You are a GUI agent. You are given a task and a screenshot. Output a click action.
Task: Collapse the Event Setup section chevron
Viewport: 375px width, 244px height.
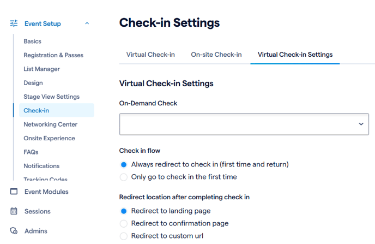[87, 23]
